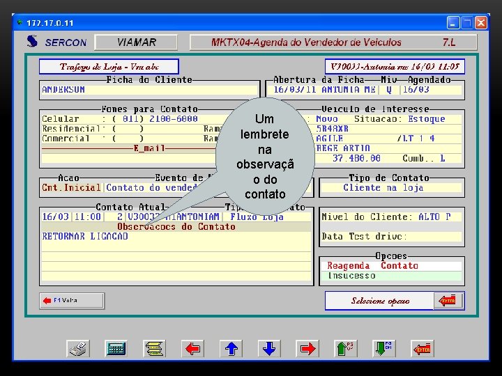
Task: Click the Enter arrow beside Selecione opcao
Action: [x=448, y=301]
